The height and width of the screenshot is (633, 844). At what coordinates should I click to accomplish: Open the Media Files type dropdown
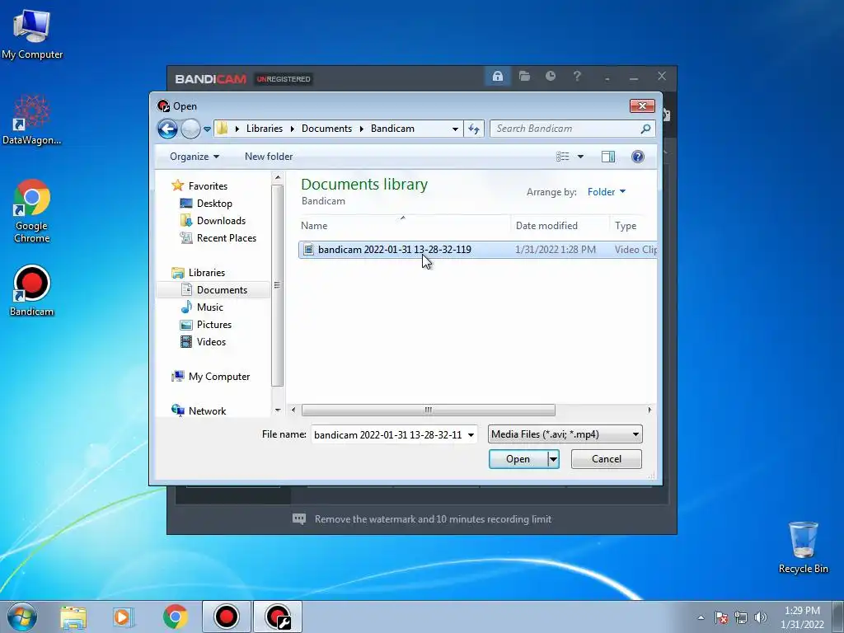pos(565,434)
